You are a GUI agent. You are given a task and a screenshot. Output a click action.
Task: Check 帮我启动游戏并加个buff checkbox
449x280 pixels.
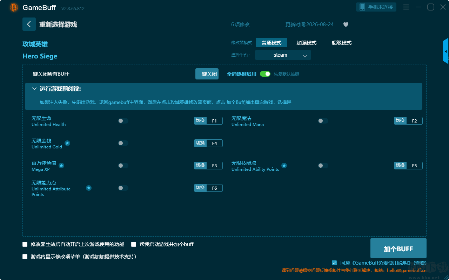(x=134, y=244)
